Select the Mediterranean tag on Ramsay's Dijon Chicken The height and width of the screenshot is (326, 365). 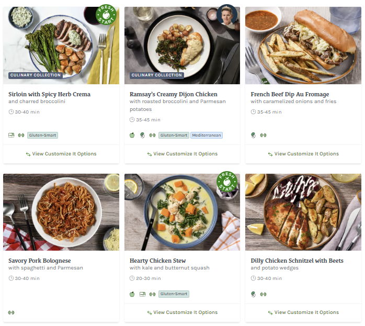coord(207,135)
